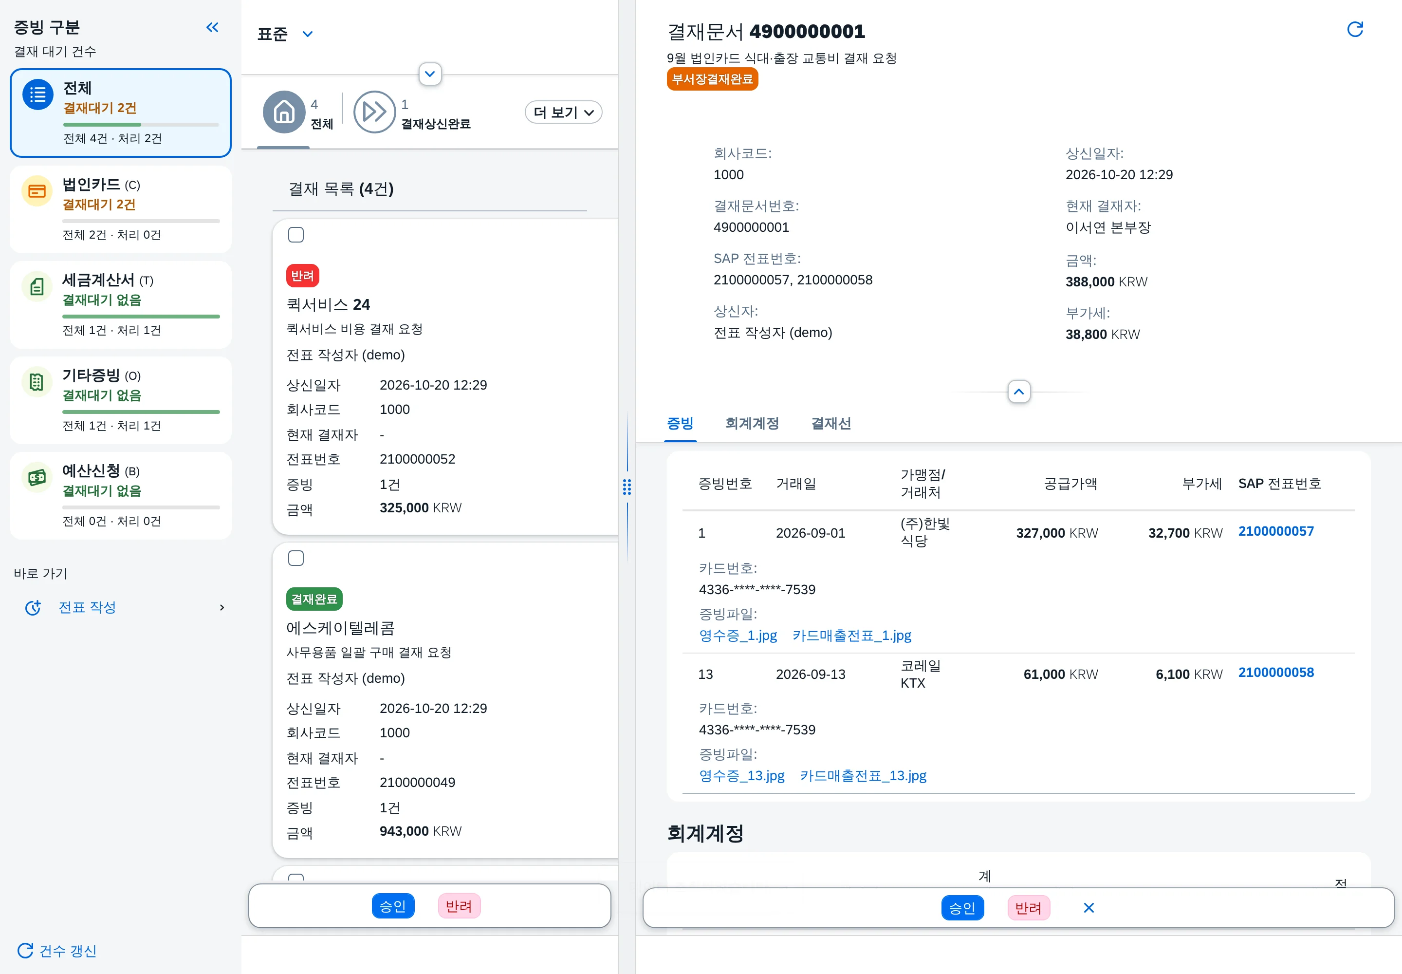Click the 건수 갱신 refresh icon
This screenshot has width=1402, height=974.
click(25, 950)
